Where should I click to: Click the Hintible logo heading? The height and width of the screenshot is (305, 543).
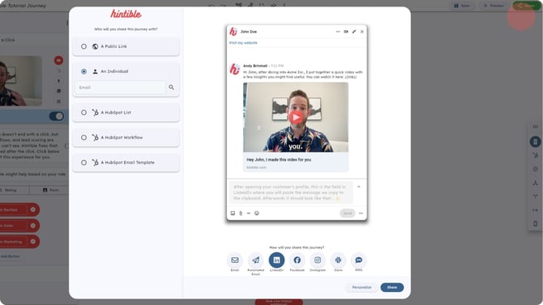click(126, 14)
